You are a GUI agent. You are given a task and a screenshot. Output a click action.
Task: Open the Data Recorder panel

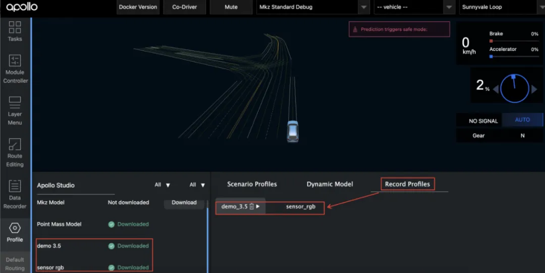click(15, 195)
